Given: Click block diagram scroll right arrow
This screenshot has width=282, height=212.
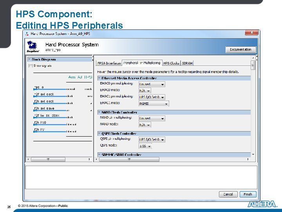Looking at the screenshot, I should (89, 159).
